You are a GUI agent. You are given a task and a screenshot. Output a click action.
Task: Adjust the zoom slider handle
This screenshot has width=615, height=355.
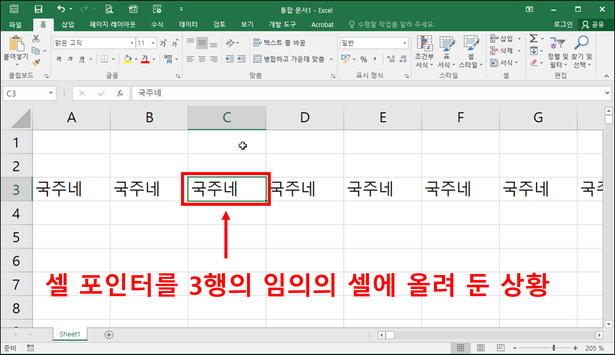tap(554, 348)
